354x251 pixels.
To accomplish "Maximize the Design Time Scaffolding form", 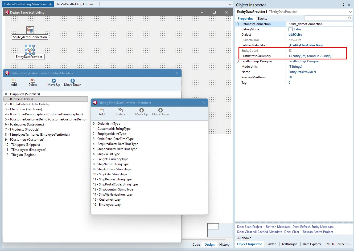I will tap(214, 12).
